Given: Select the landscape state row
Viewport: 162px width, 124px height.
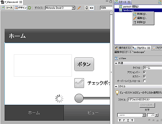Looking at the screenshot, I should 138,10.
